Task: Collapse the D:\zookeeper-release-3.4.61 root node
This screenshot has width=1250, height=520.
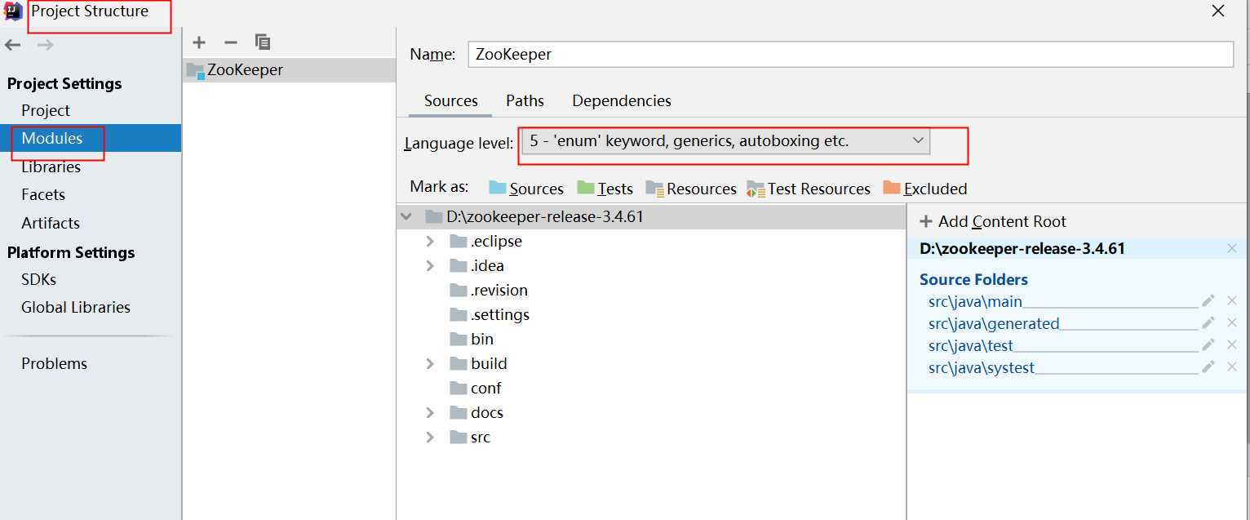Action: click(406, 217)
